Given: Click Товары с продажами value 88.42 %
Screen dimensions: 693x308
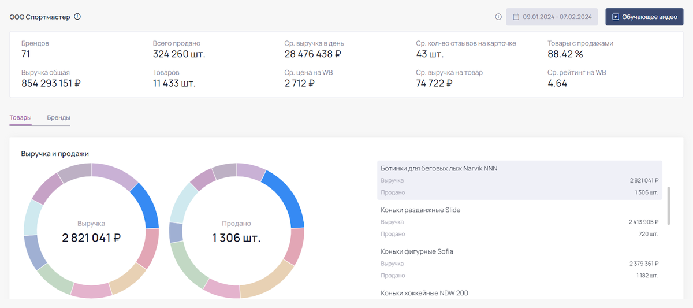Looking at the screenshot, I should click(x=565, y=54).
